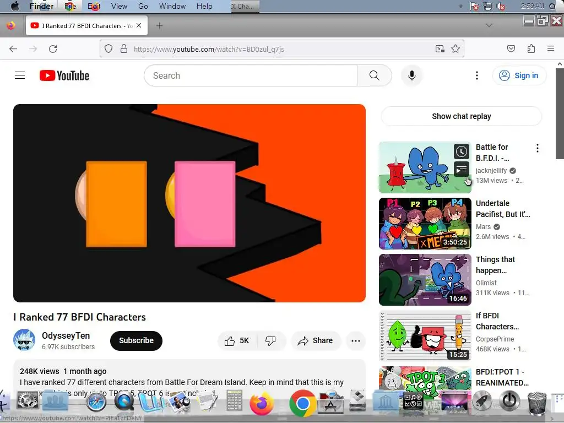Click the page vertical scrollbar thumb

[x=560, y=113]
